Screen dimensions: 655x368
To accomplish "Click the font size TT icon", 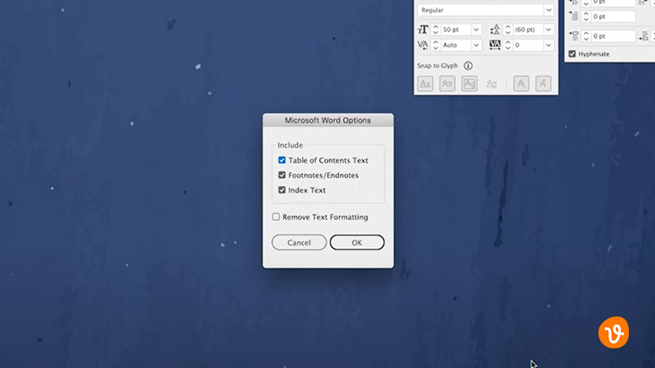I will 422,29.
